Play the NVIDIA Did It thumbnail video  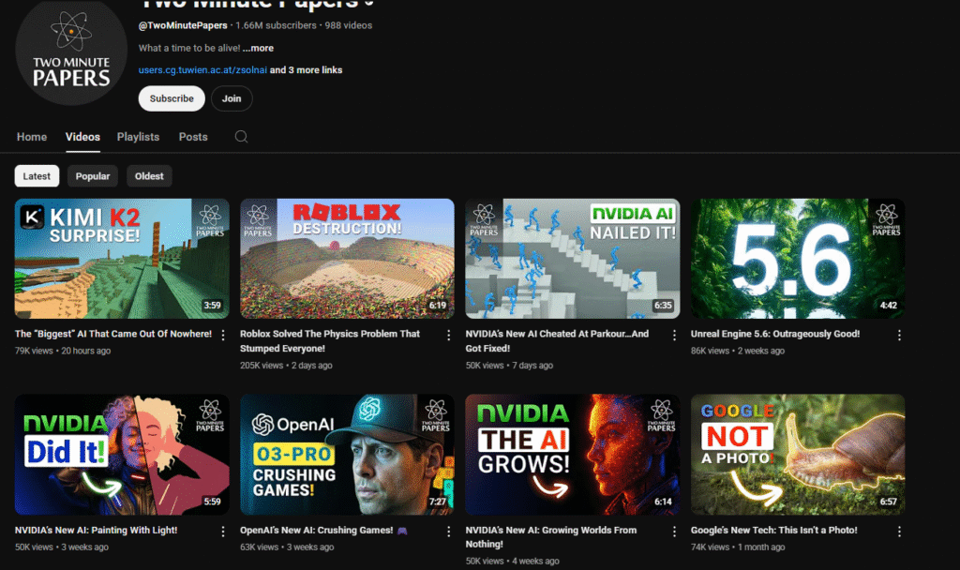pos(122,455)
